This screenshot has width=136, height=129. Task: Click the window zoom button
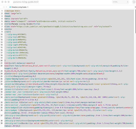click(x=9, y=2)
